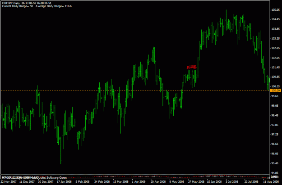Viewport: 282px width, 185px height.
Task: Click the red marker label above late May bars
Action: click(192, 67)
